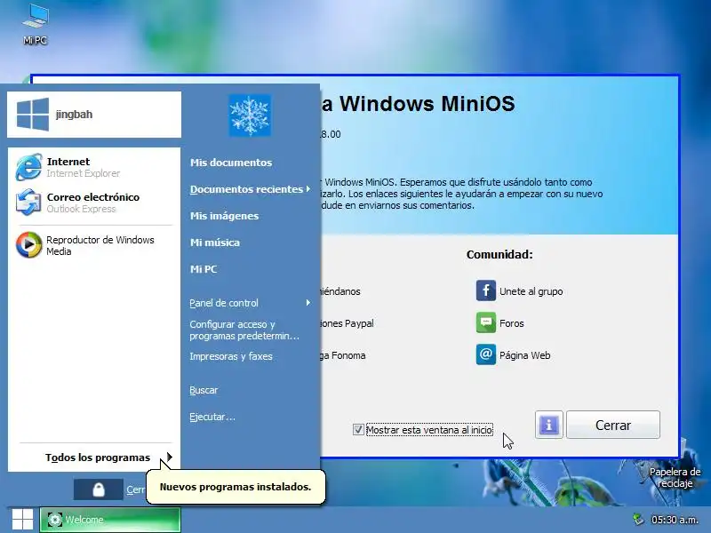Open Configurar acceso y programas predeterminados

tap(244, 330)
